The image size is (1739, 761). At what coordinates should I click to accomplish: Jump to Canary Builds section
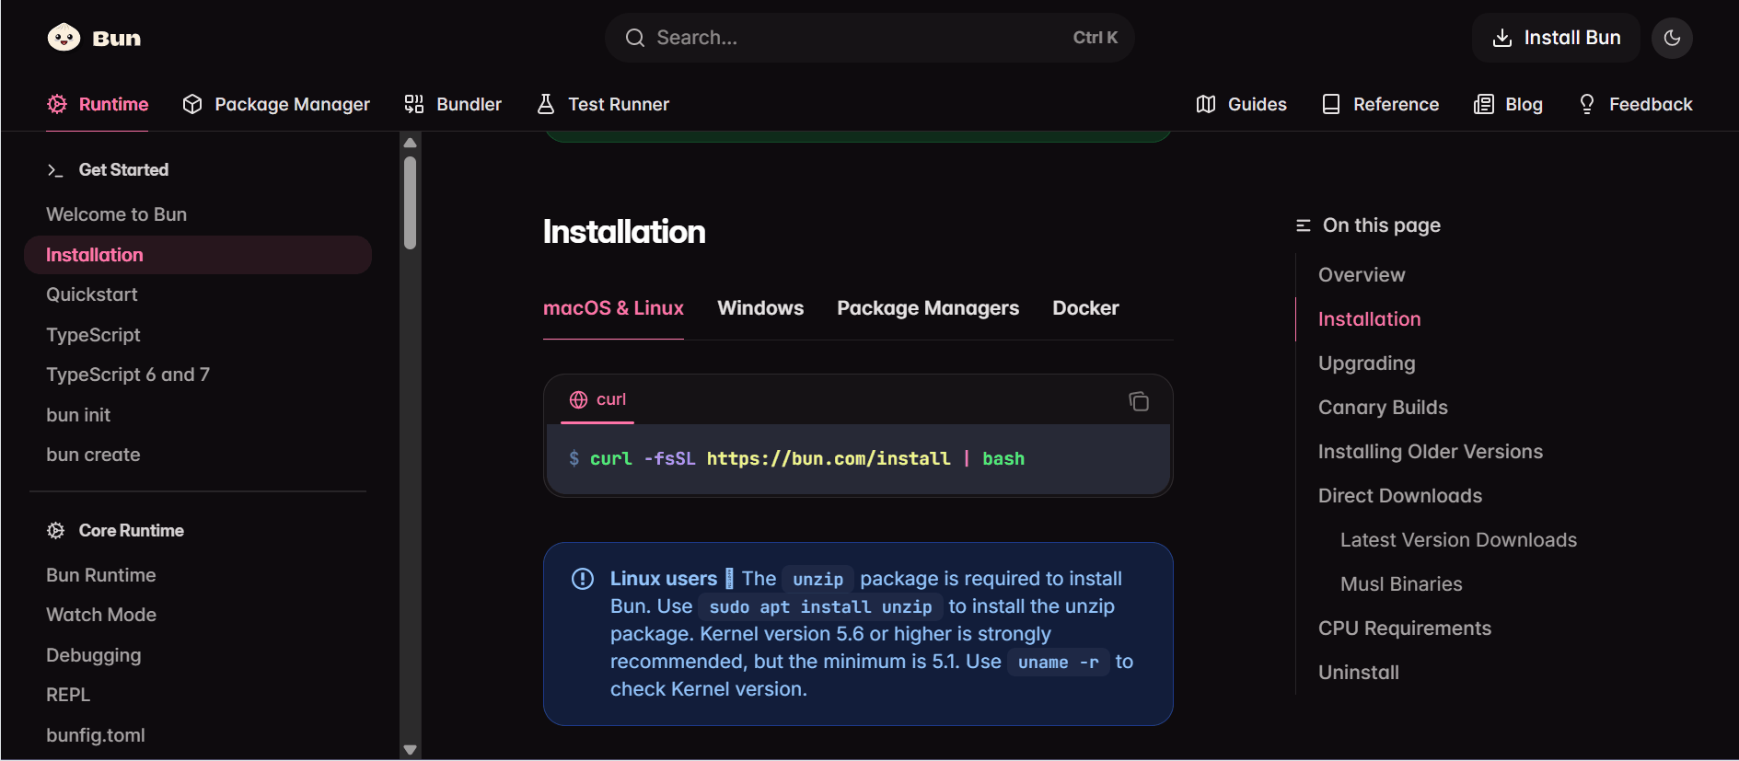pos(1383,408)
